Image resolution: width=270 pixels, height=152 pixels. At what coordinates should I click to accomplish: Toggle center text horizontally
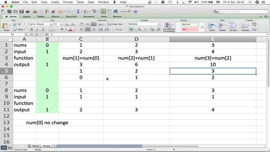point(87,29)
